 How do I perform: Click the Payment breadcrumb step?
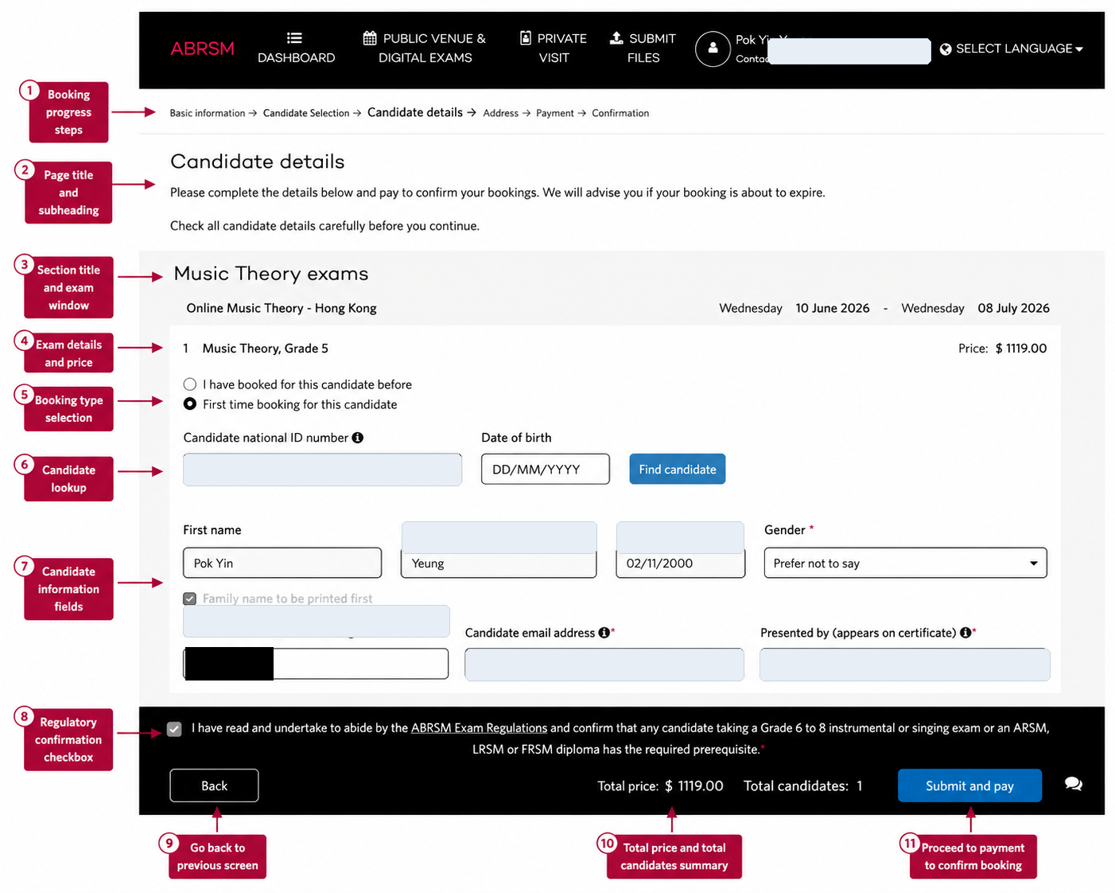coord(554,113)
